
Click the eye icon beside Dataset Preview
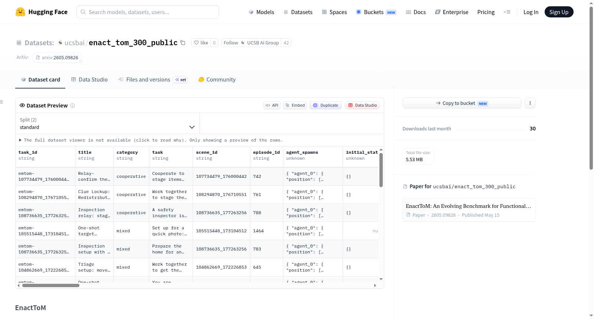coord(22,105)
